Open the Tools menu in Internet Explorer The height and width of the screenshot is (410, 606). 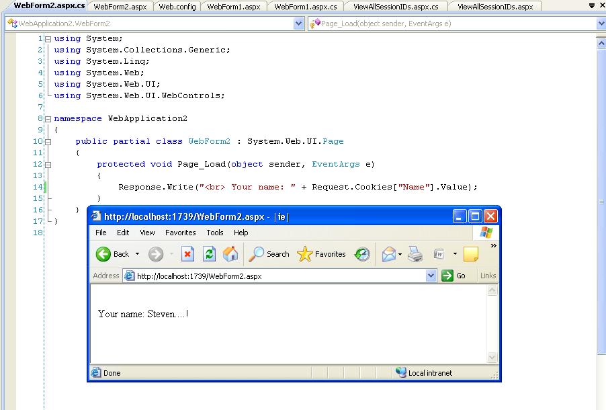pyautogui.click(x=215, y=233)
